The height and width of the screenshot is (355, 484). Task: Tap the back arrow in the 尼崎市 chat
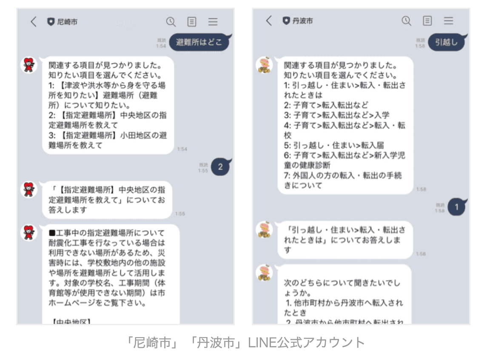pos(34,22)
